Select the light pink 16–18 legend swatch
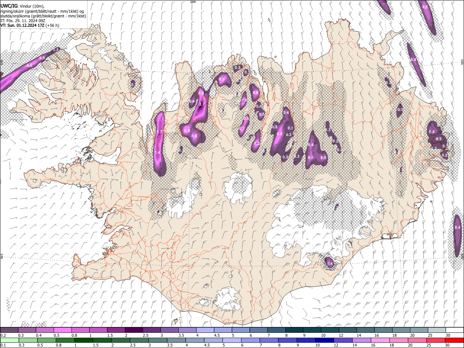464x348 pixels. tap(380, 340)
